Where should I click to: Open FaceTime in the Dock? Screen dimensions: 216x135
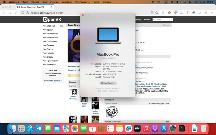[84, 129]
